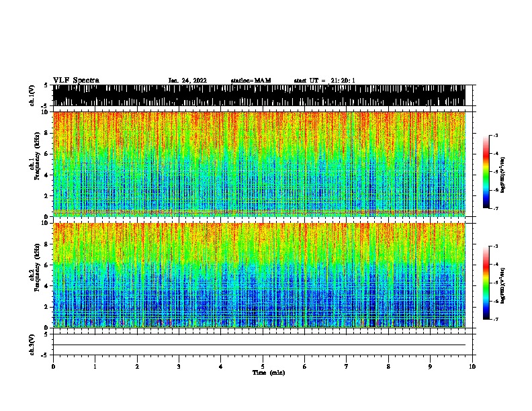The width and height of the screenshot is (532, 411).
Task: Click the "start UT = 21:20: 1" text
Action: [x=324, y=81]
